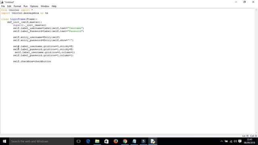Open the Action Center notifications icon
The height and width of the screenshot is (145, 258).
(x=240, y=141)
